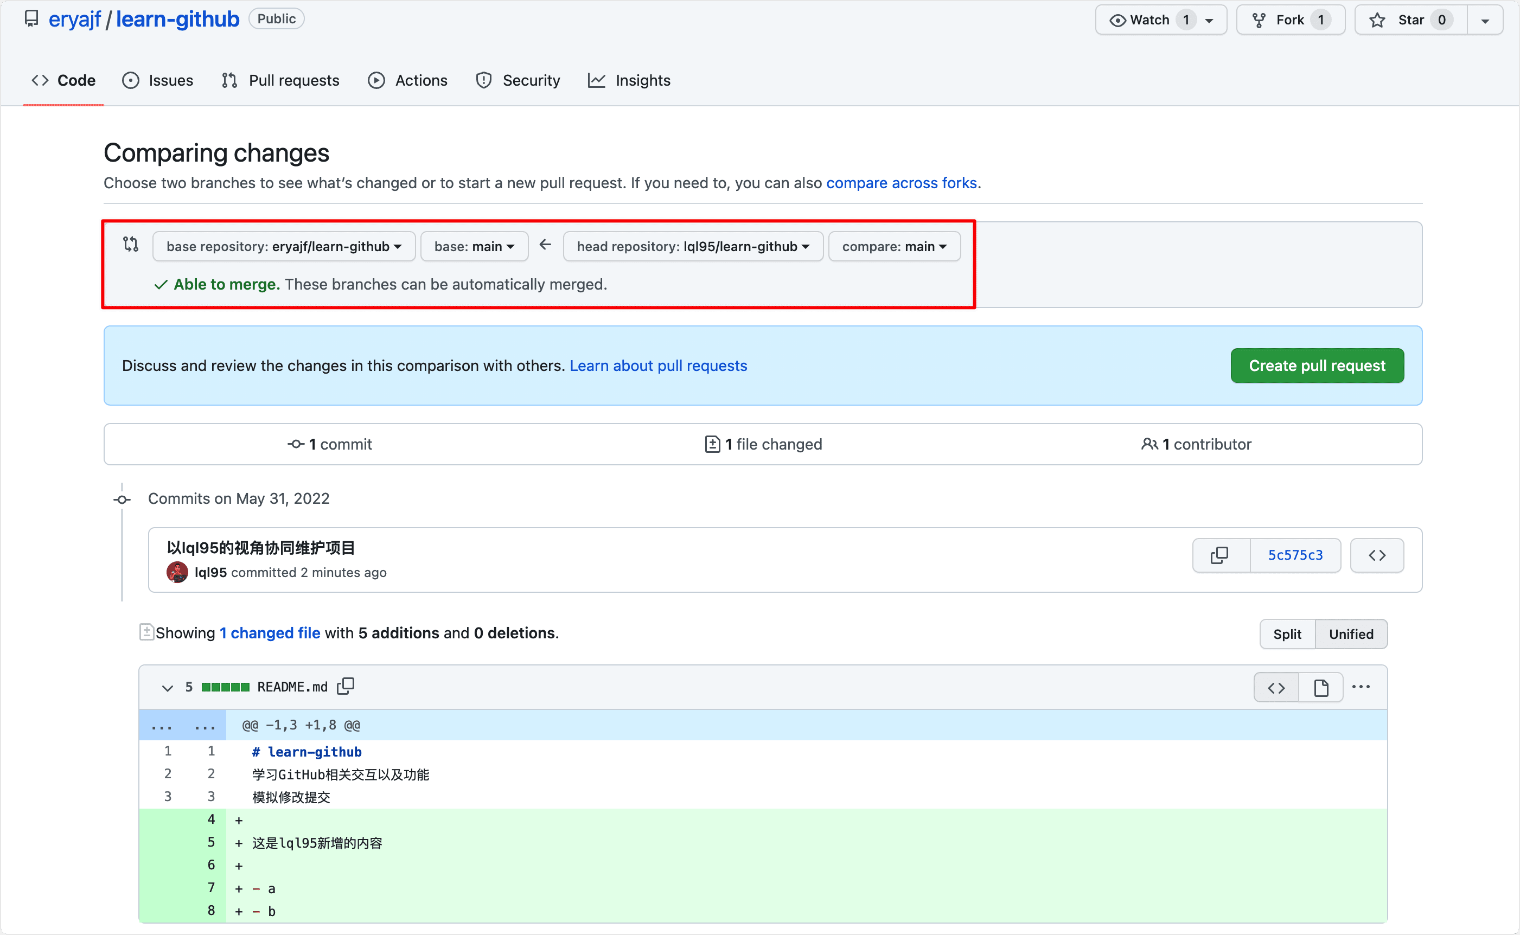
Task: Copy the full commit SHA
Action: click(x=1221, y=555)
